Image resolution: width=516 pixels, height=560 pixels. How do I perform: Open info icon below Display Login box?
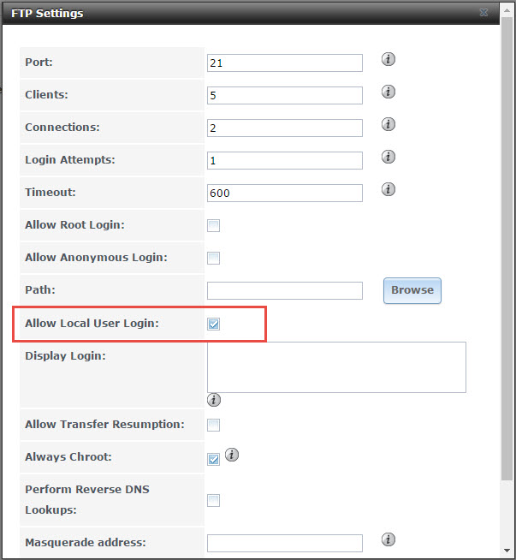click(x=214, y=400)
